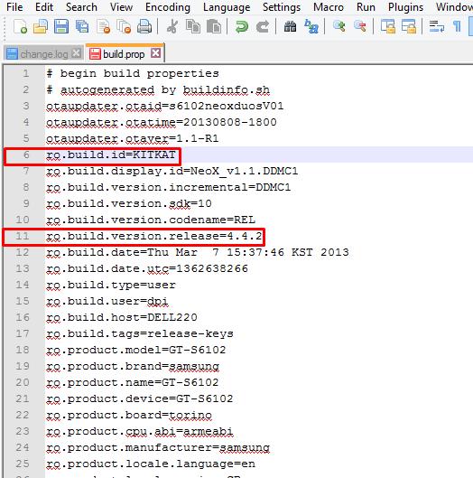473x478 pixels.
Task: Click the line ro.build.host=DELL220
Action: click(x=122, y=317)
